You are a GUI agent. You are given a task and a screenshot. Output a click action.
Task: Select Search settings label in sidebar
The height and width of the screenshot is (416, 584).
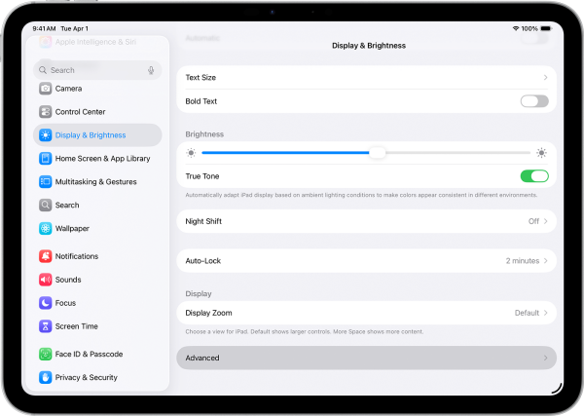67,205
